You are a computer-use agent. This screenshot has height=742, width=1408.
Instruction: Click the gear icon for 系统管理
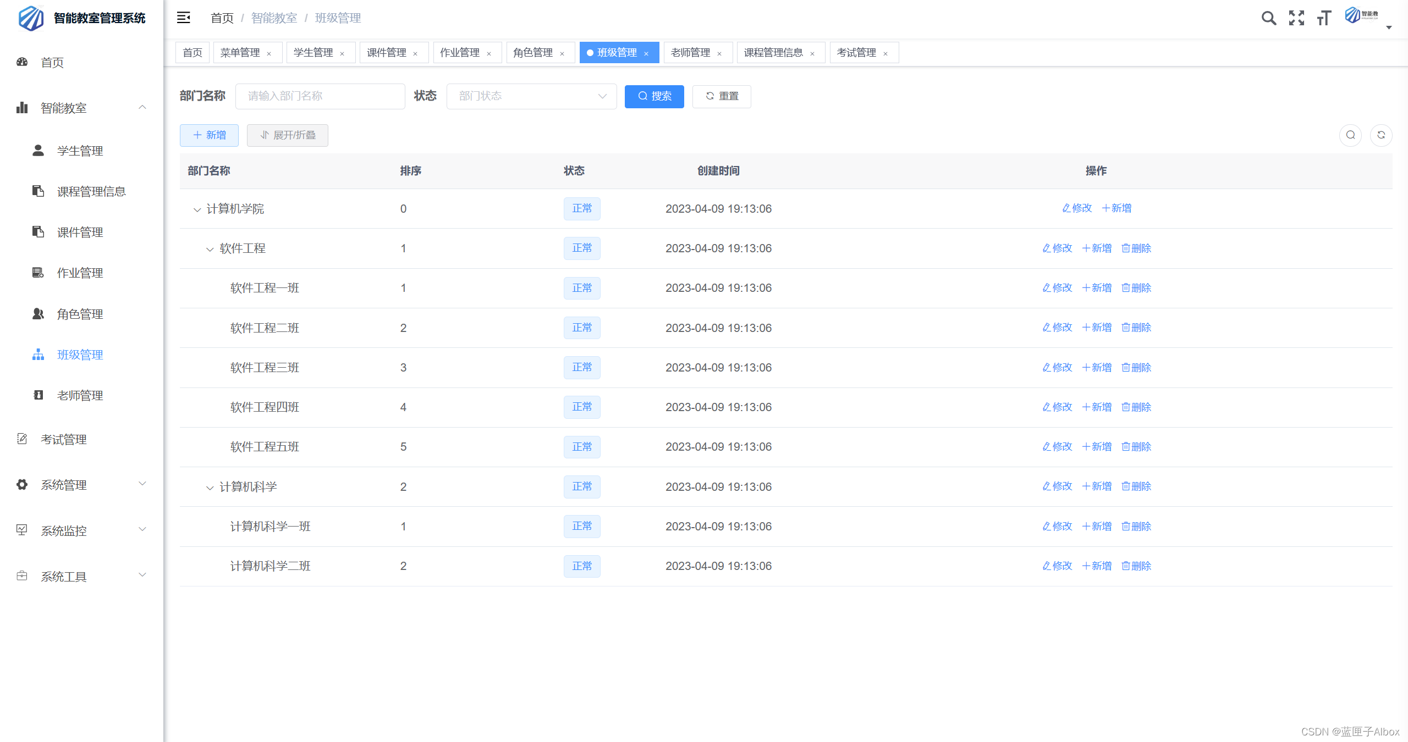point(22,484)
